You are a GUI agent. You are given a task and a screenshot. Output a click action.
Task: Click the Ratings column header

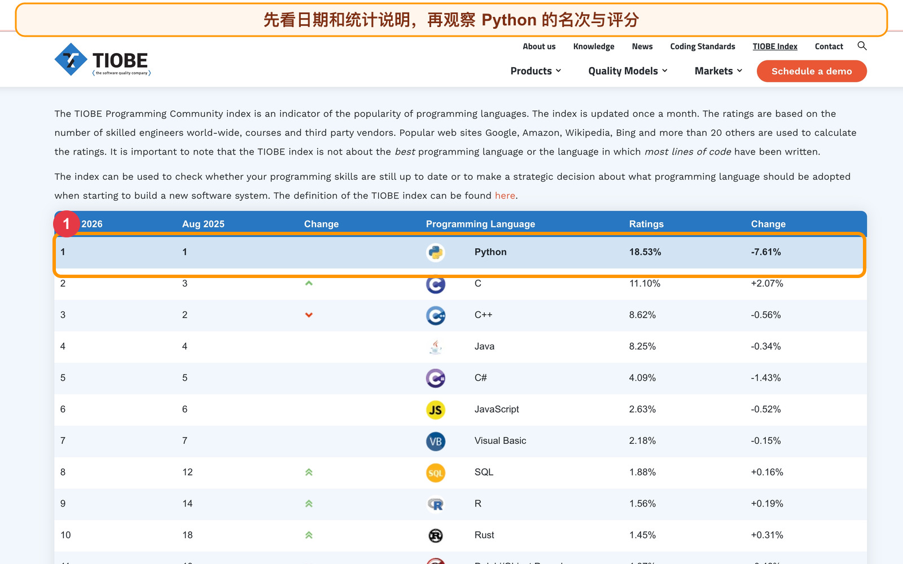(x=646, y=224)
